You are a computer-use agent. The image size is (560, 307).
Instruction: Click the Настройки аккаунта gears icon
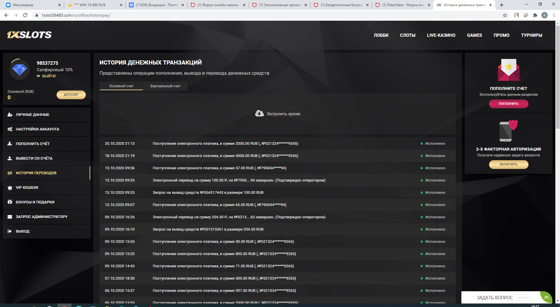(x=10, y=129)
